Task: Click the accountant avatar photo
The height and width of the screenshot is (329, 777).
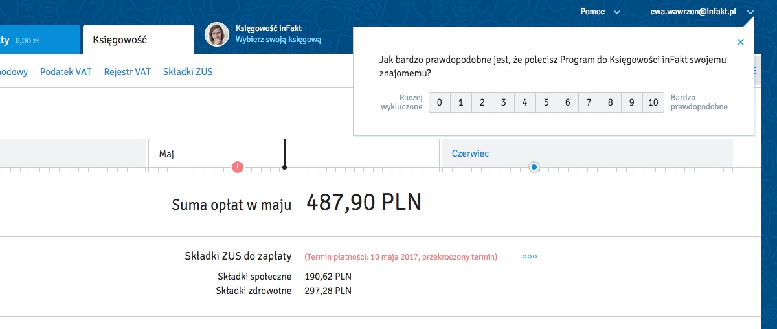Action: pos(217,34)
